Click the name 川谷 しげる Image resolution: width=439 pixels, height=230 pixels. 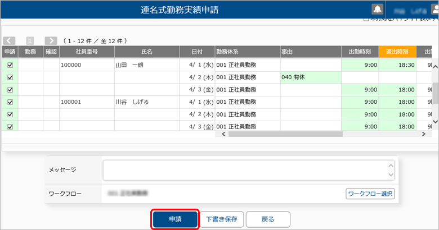(132, 102)
